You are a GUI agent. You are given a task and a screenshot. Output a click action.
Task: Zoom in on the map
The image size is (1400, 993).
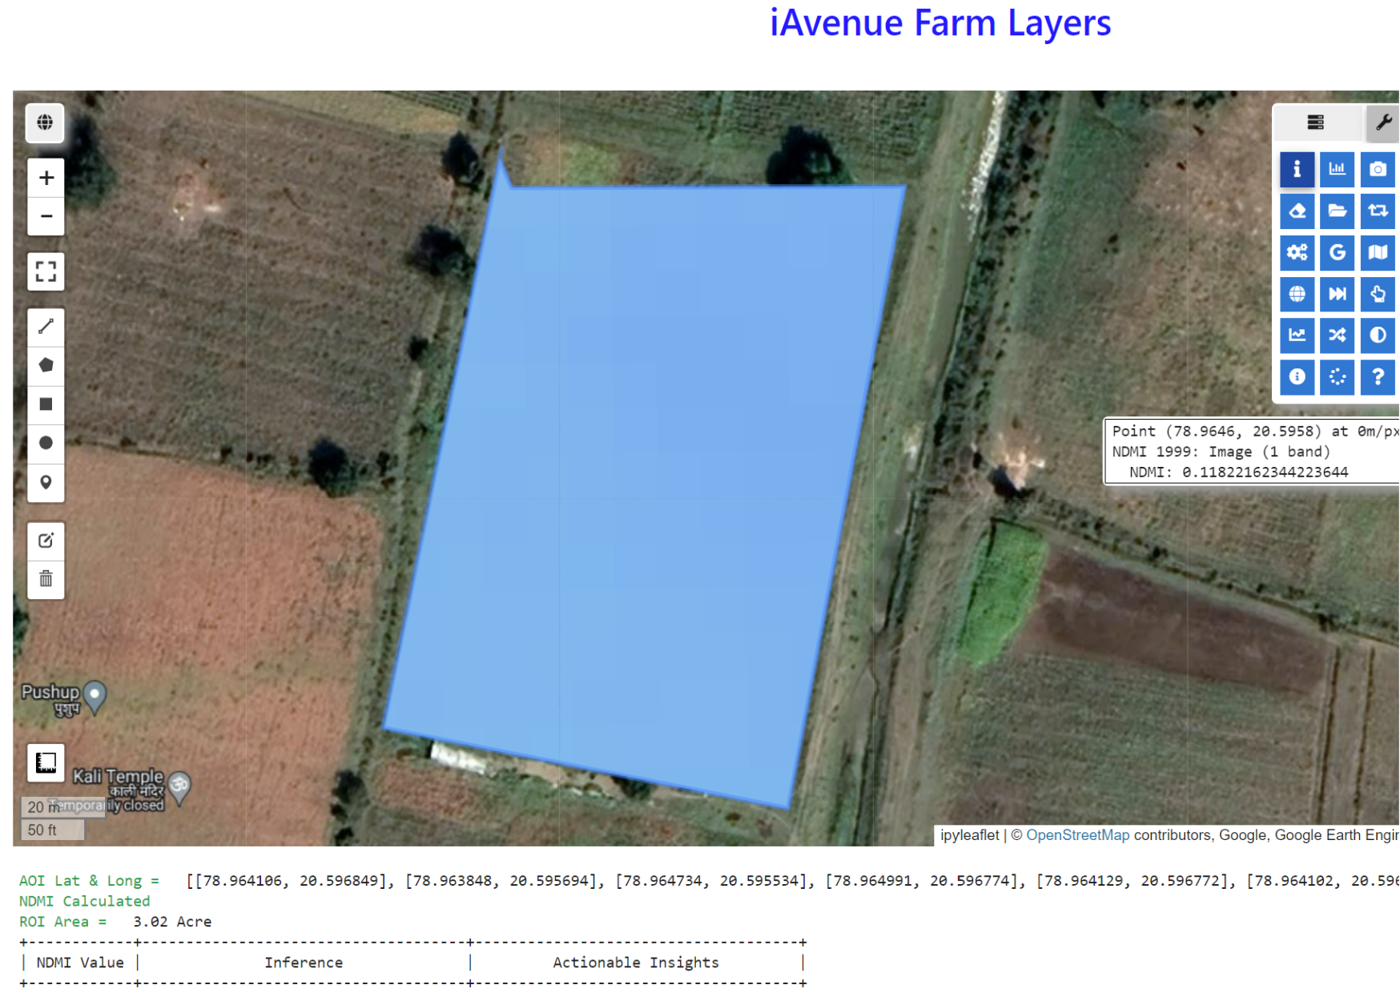click(x=46, y=178)
